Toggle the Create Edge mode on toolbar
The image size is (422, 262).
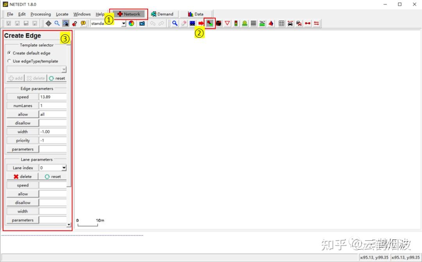click(x=210, y=23)
